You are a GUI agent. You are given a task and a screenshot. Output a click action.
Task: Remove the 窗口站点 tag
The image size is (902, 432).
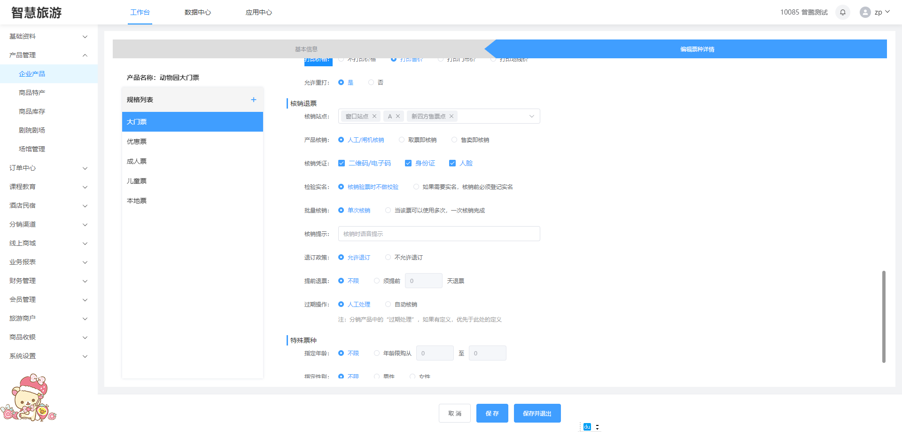374,117
